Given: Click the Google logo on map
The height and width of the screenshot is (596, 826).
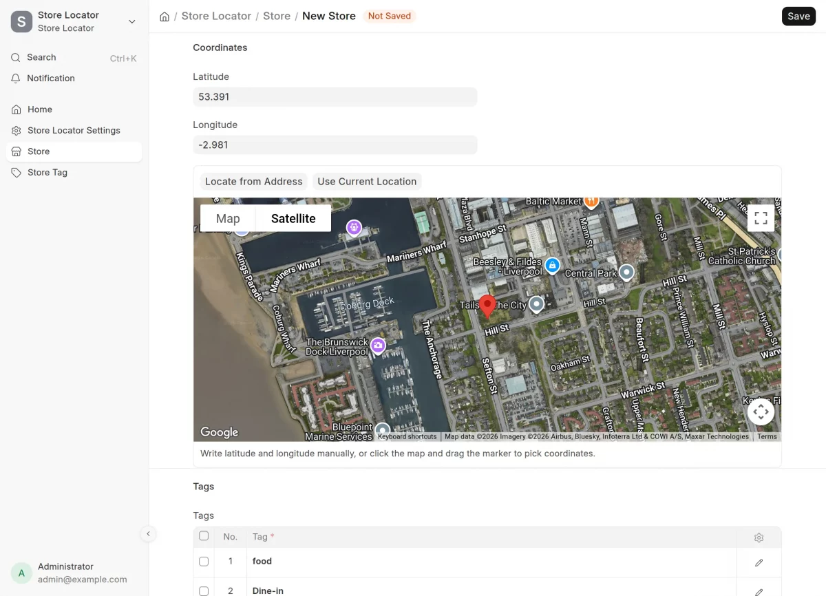Looking at the screenshot, I should 219,432.
